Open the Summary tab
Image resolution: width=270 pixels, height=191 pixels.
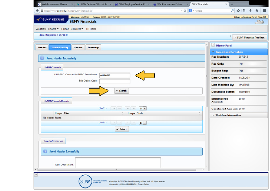[93, 48]
